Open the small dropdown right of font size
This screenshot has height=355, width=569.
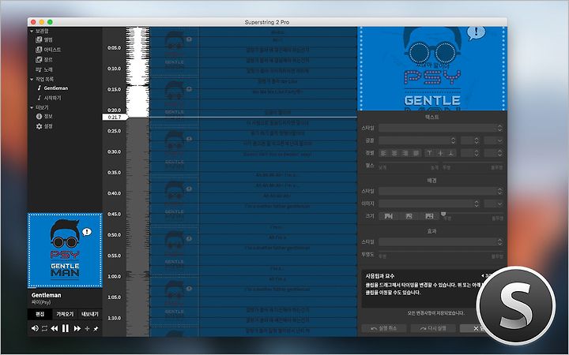(x=493, y=140)
